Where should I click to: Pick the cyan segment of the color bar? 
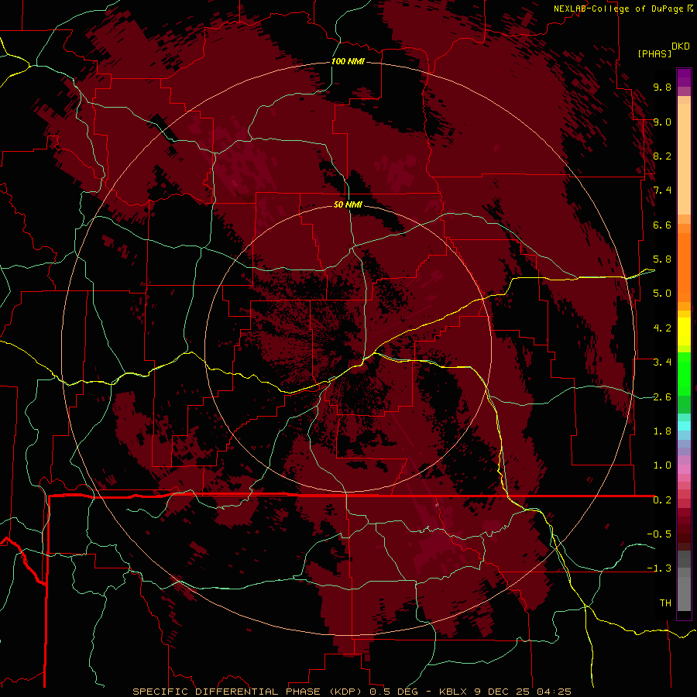tap(684, 426)
